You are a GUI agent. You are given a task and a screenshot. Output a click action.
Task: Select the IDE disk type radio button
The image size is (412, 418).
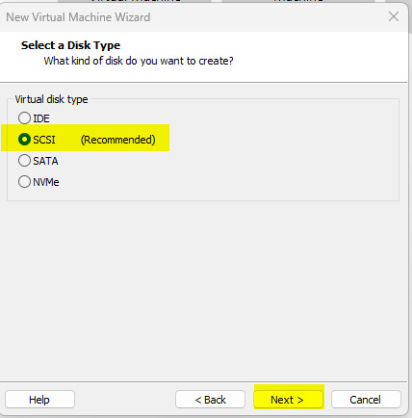pos(24,118)
